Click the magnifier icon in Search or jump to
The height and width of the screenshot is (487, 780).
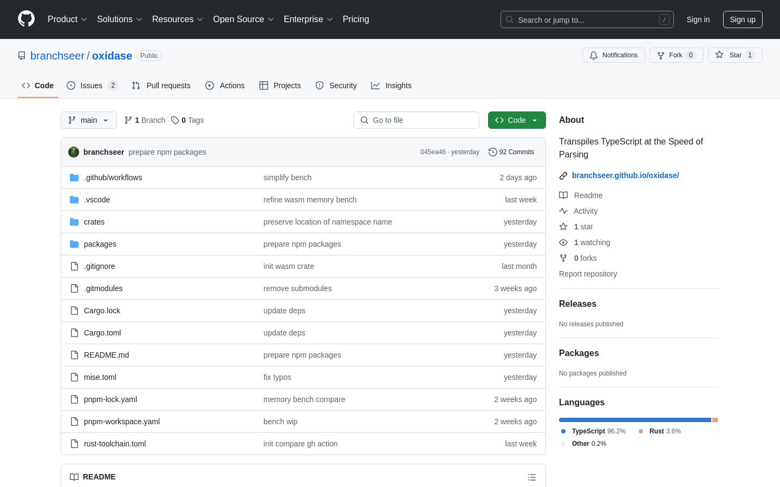(x=510, y=19)
